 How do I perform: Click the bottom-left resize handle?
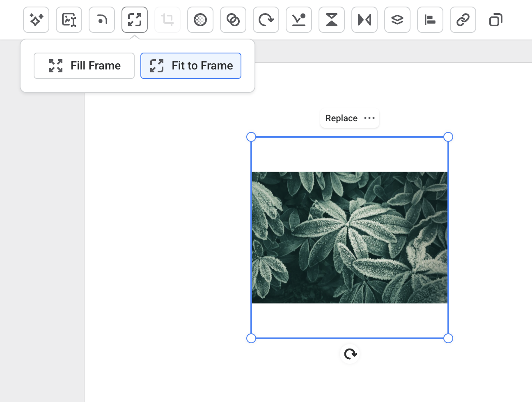pyautogui.click(x=251, y=338)
